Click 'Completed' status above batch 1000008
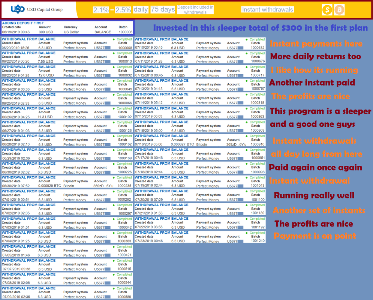Image resolution: width=373 pixels, height=300 pixels. click(124, 39)
